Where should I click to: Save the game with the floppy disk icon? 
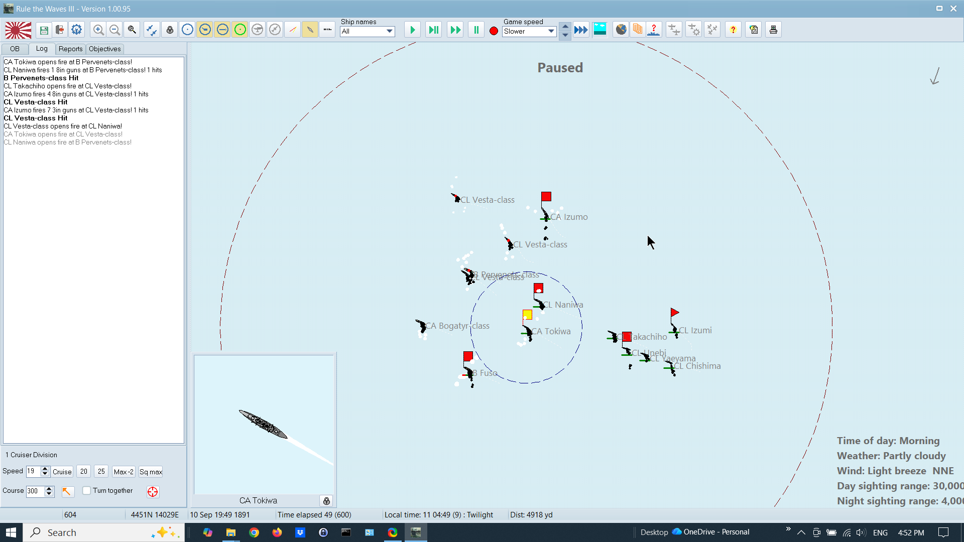(x=44, y=30)
